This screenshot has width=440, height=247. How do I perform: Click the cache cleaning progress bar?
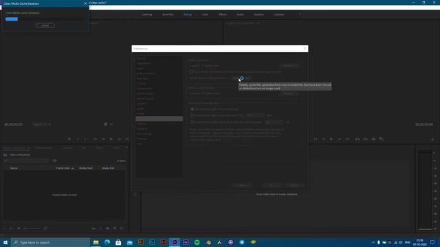point(45,19)
